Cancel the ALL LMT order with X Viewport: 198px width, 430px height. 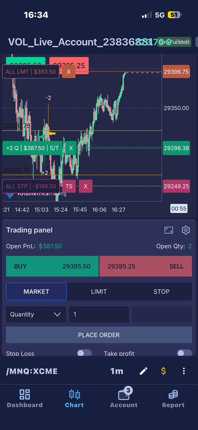(69, 71)
